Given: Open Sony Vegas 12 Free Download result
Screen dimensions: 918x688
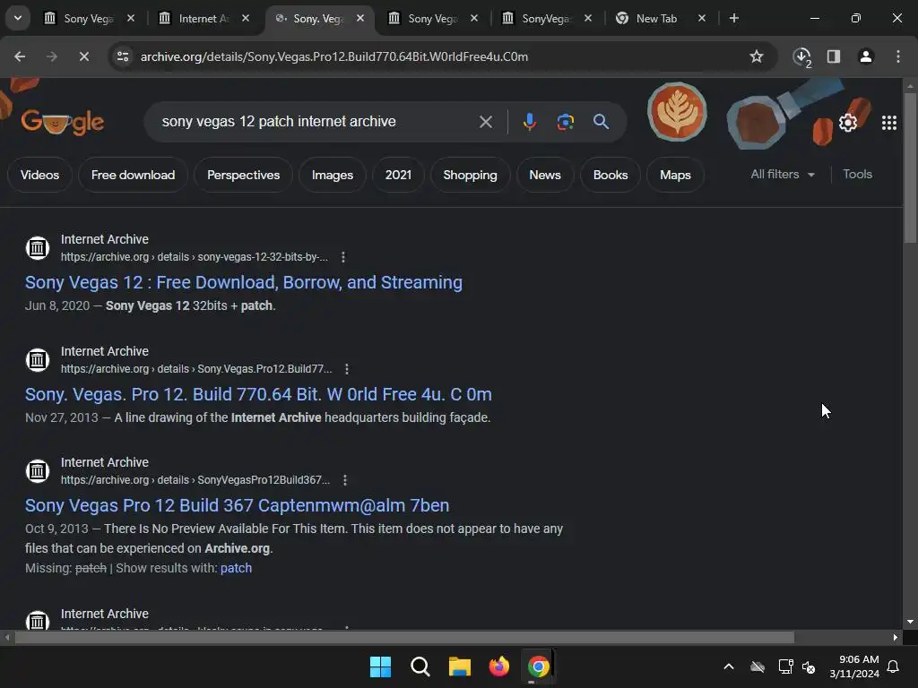Looking at the screenshot, I should 244,282.
